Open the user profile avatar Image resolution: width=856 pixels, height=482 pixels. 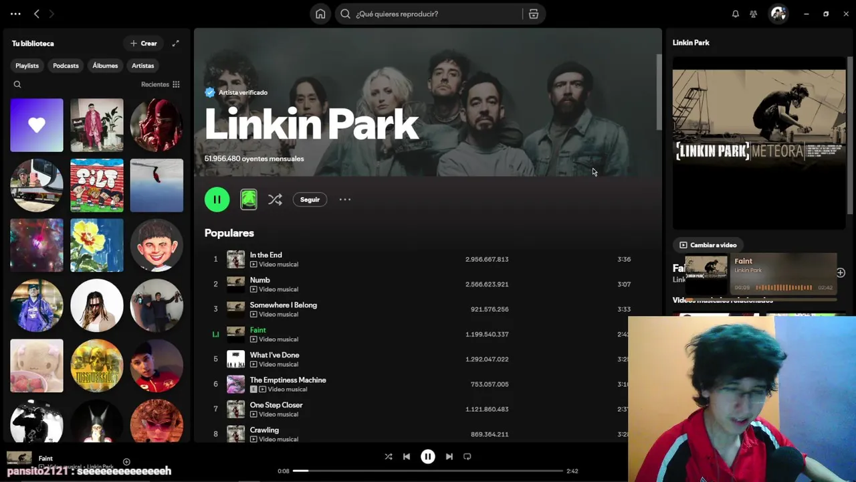[778, 13]
